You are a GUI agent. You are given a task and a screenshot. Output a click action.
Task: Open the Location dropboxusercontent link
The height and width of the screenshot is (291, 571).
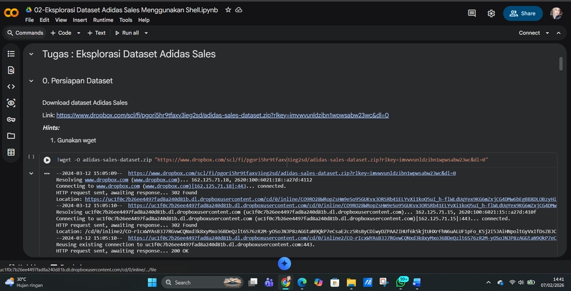coord(321,199)
